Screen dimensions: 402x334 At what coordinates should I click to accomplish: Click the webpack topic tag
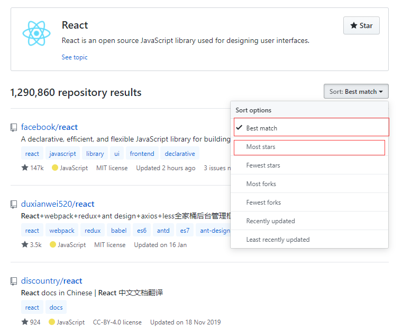62,230
